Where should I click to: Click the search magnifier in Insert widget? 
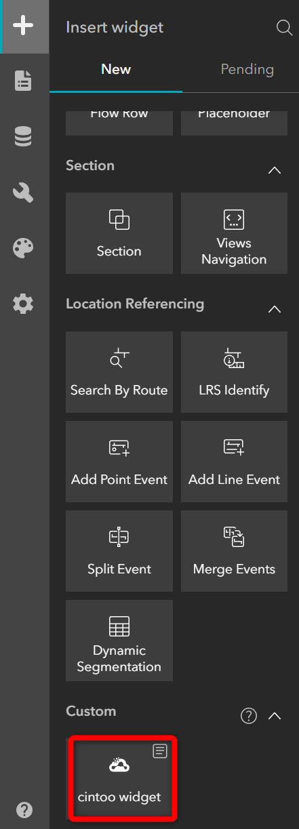point(284,28)
